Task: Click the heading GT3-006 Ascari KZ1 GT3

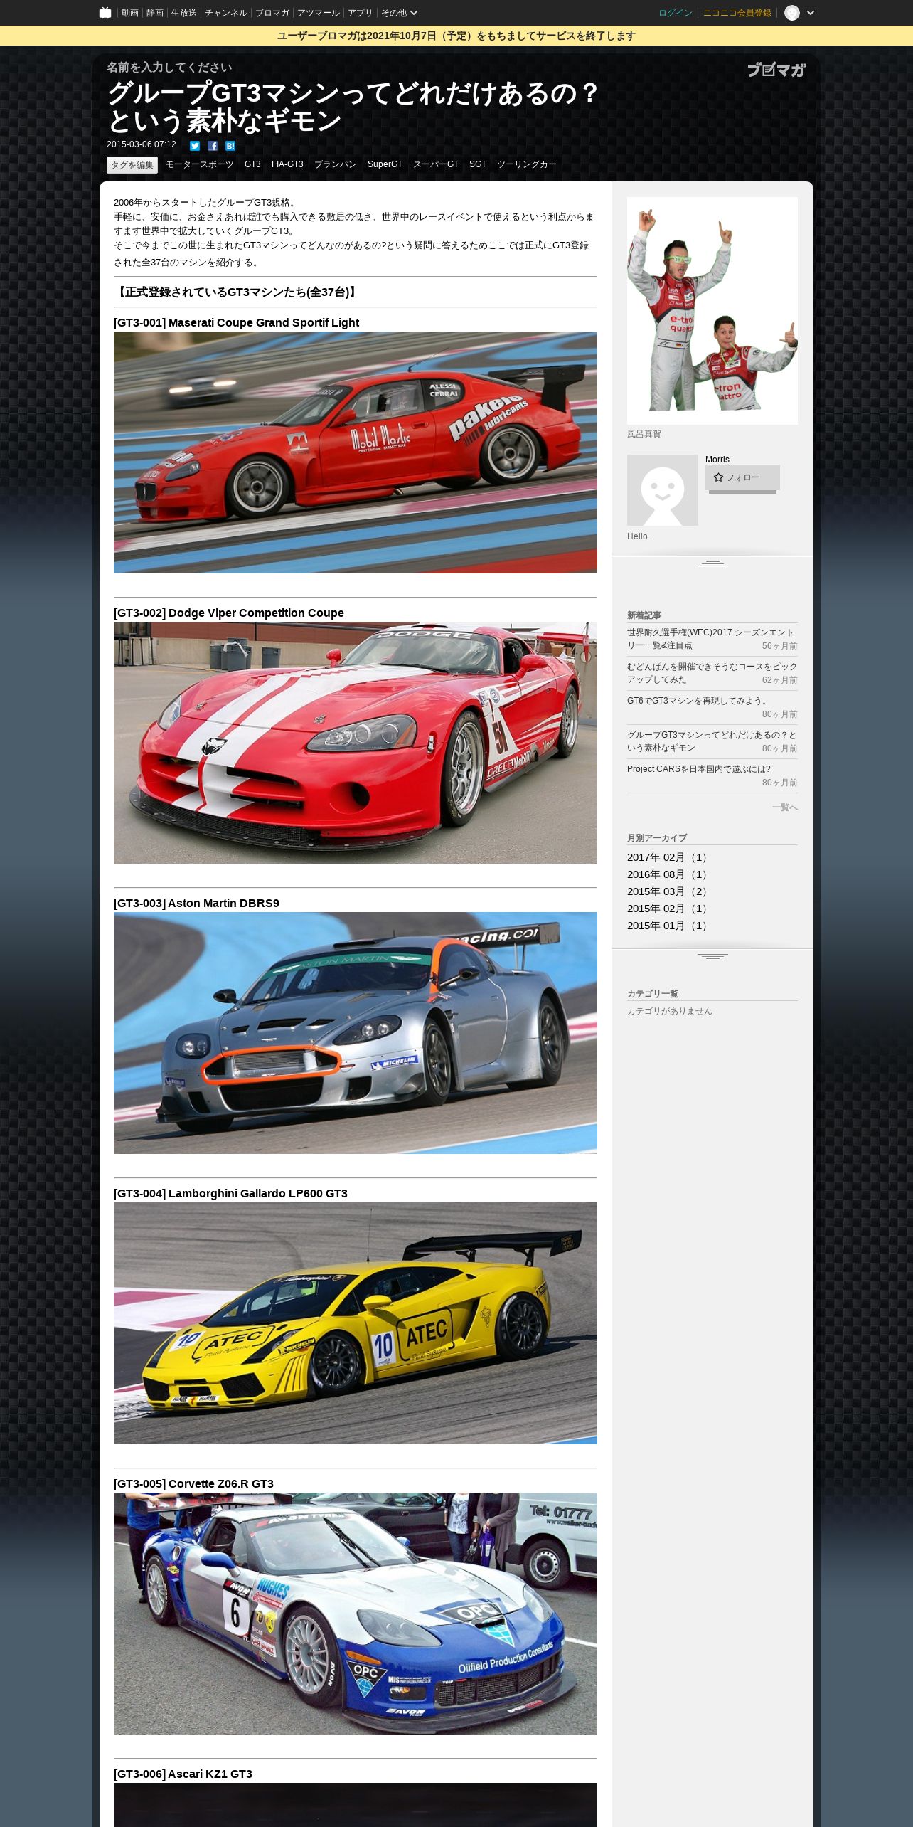Action: [183, 1774]
